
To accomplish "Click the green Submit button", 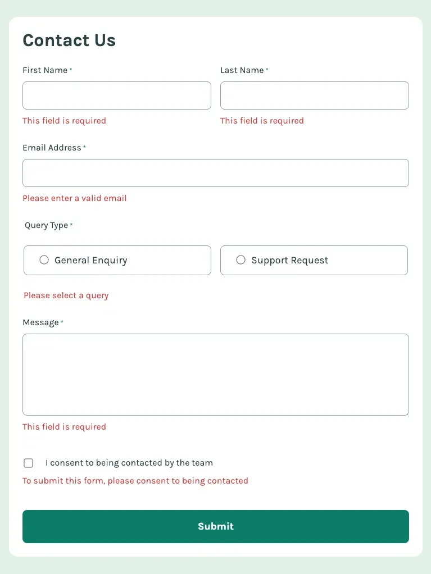I will click(x=216, y=526).
